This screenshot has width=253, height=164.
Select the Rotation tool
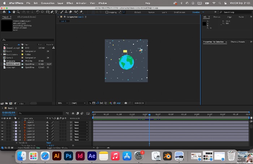38,12
